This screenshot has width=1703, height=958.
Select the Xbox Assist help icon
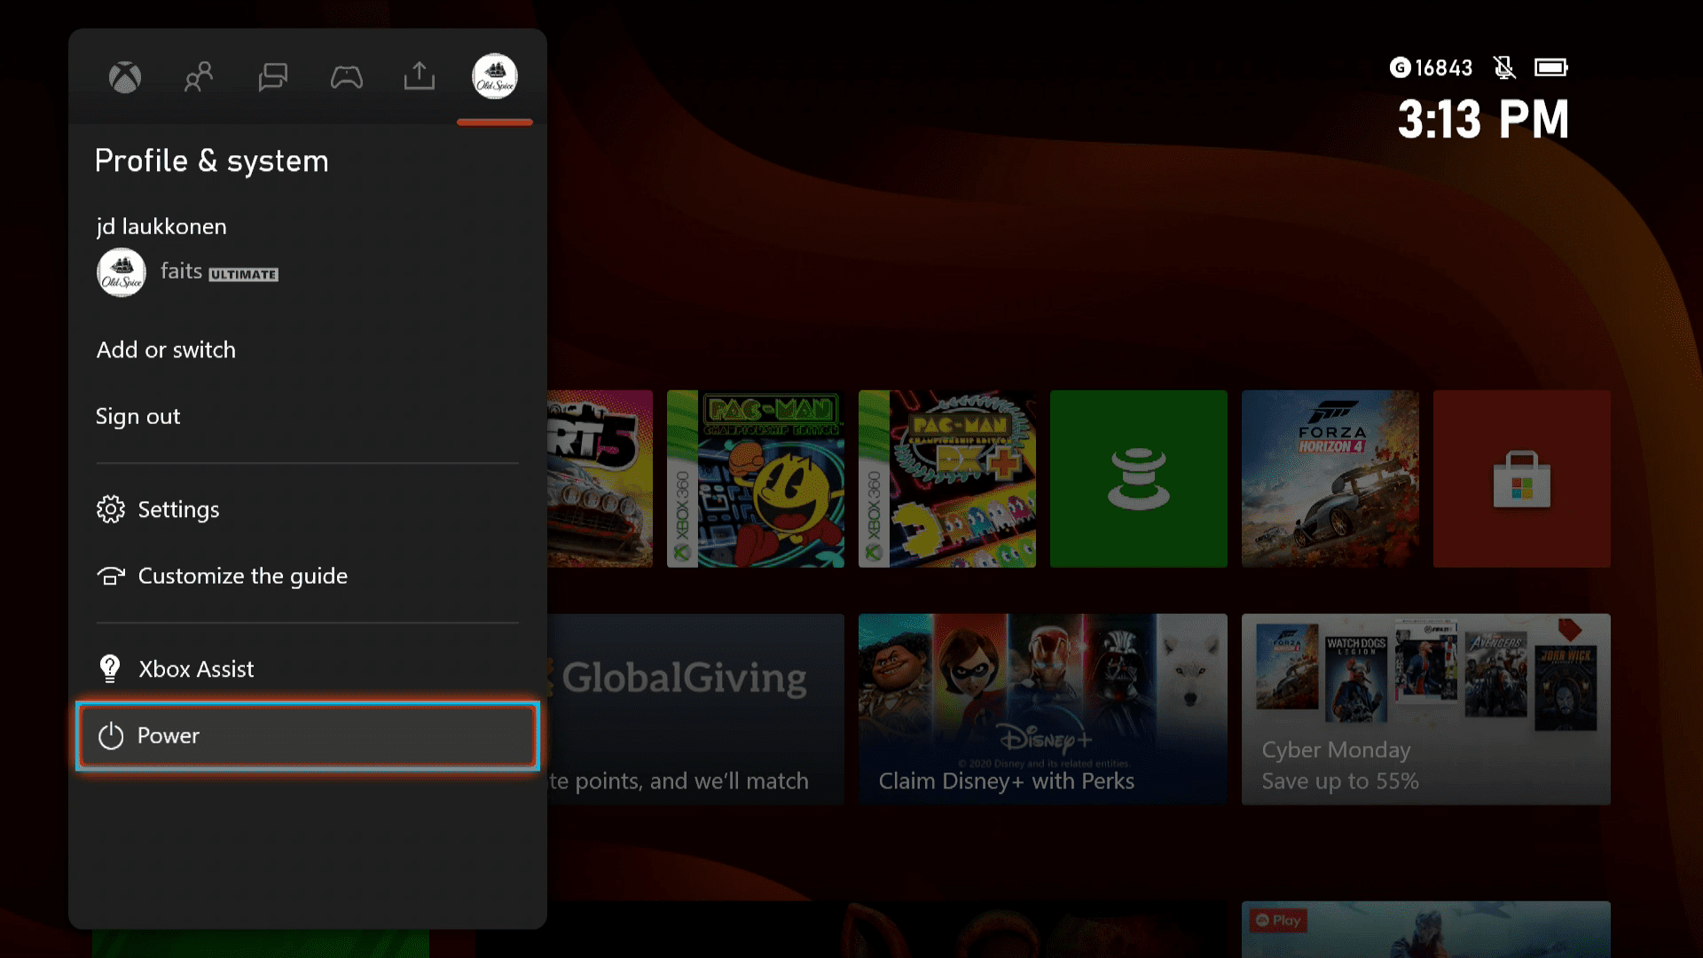[x=109, y=668]
